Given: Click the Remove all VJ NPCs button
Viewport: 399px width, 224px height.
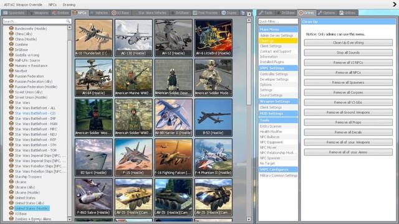Looking at the screenshot, I should click(x=349, y=62).
